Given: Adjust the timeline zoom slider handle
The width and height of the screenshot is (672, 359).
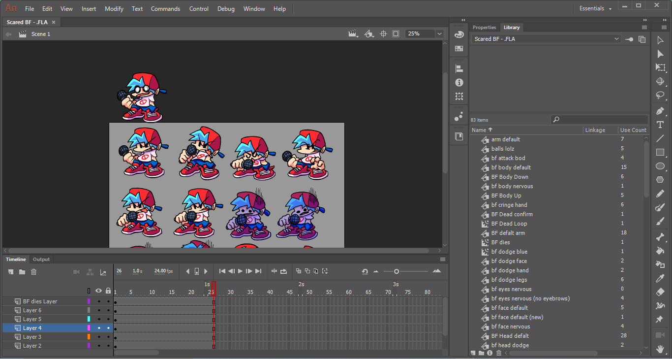Looking at the screenshot, I should click(x=396, y=271).
